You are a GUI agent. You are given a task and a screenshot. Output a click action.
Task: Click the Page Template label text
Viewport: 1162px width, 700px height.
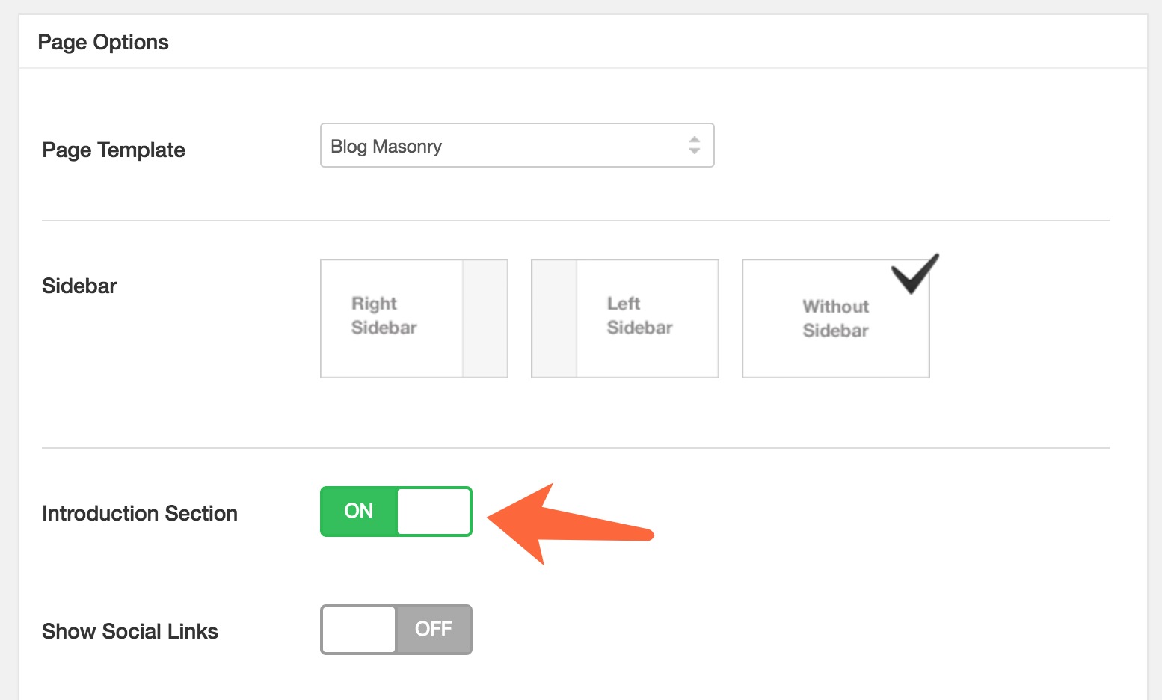(114, 150)
